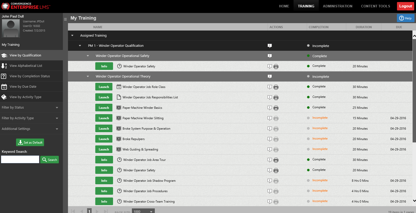
Task: Select View by Qualification in the sidebar
Action: pos(31,55)
